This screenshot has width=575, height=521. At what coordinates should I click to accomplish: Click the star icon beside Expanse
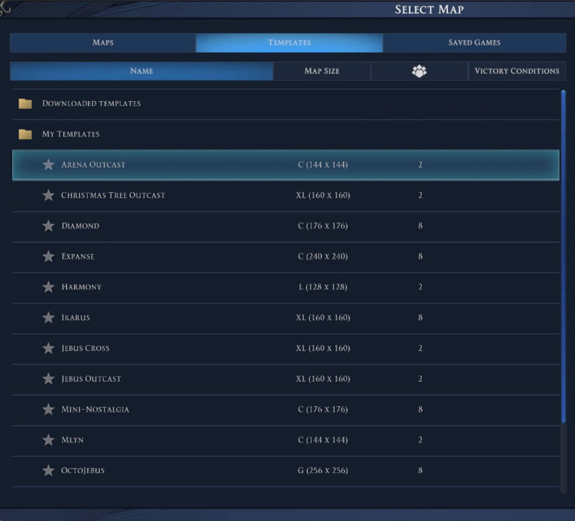click(49, 256)
